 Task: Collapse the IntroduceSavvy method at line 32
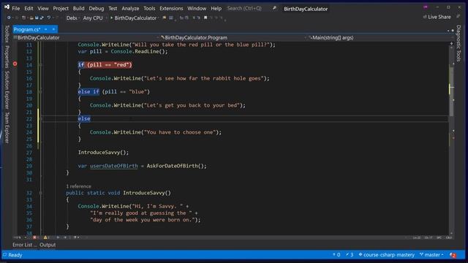point(41,193)
